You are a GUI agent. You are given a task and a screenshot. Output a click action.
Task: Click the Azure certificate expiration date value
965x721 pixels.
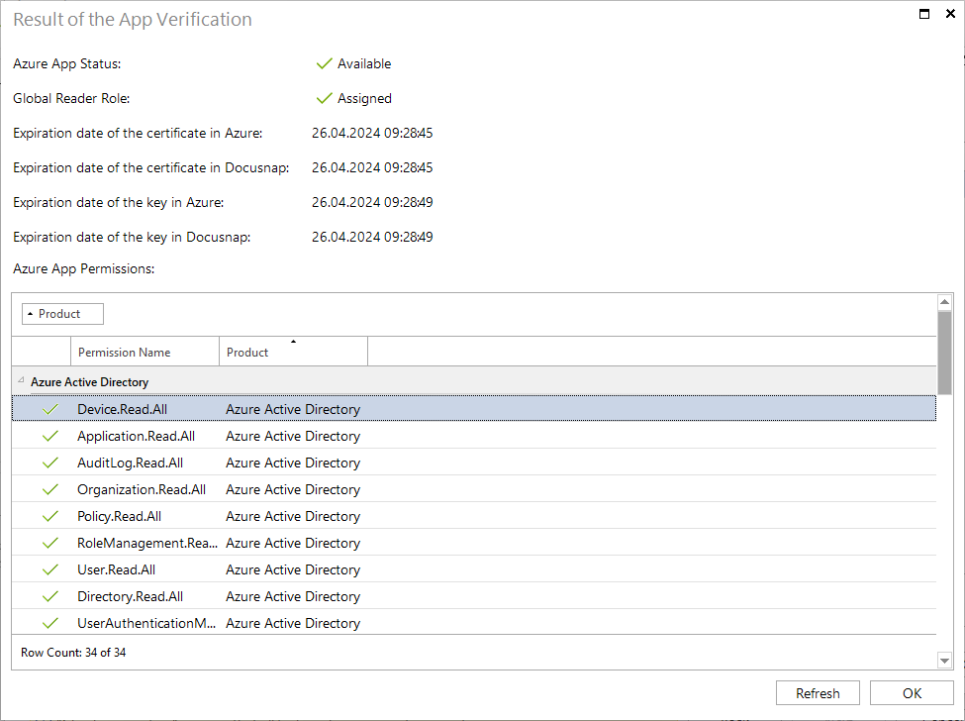click(x=372, y=133)
